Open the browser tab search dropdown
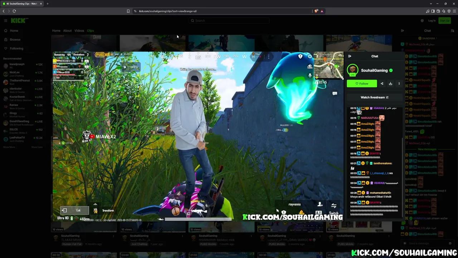This screenshot has width=458, height=258. (431, 4)
